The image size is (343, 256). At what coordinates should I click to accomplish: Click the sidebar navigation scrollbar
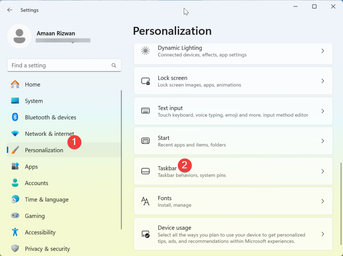pyautogui.click(x=121, y=160)
